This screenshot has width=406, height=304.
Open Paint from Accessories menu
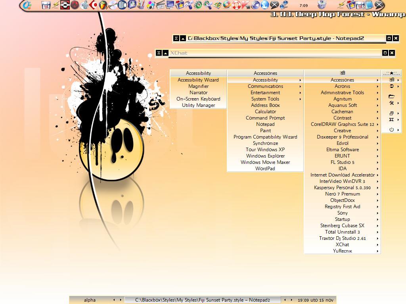tap(265, 131)
